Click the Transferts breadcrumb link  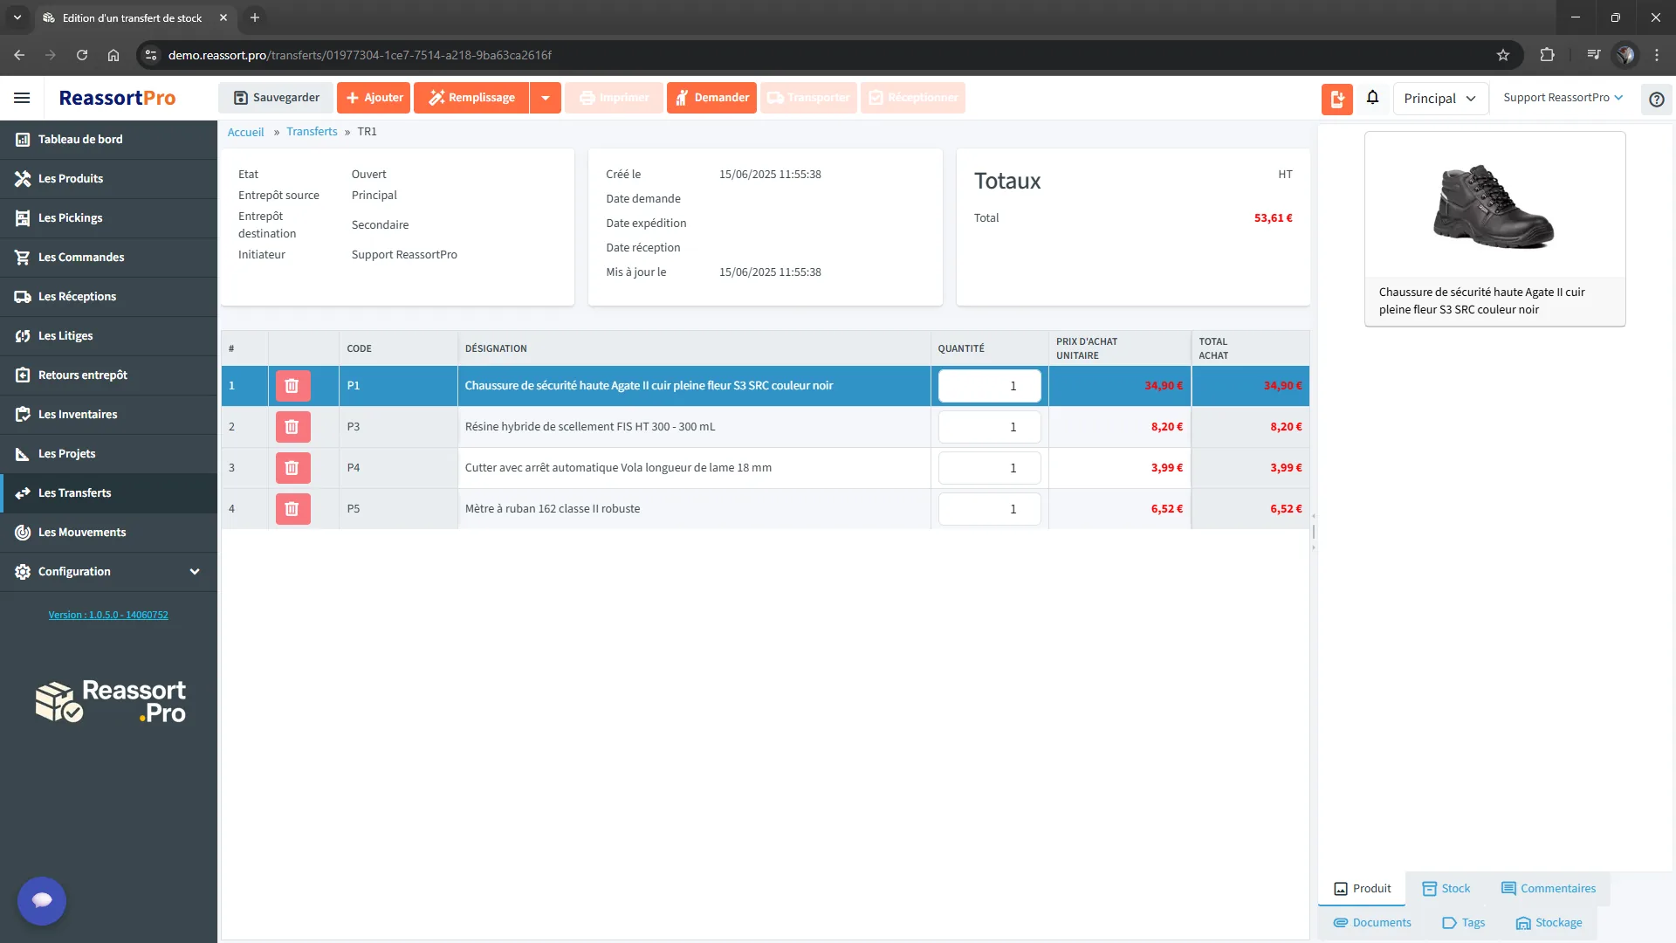click(x=312, y=132)
